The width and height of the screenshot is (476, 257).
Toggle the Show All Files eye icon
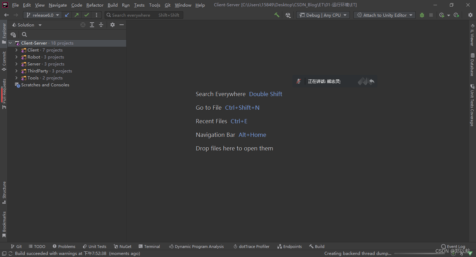pos(13,34)
